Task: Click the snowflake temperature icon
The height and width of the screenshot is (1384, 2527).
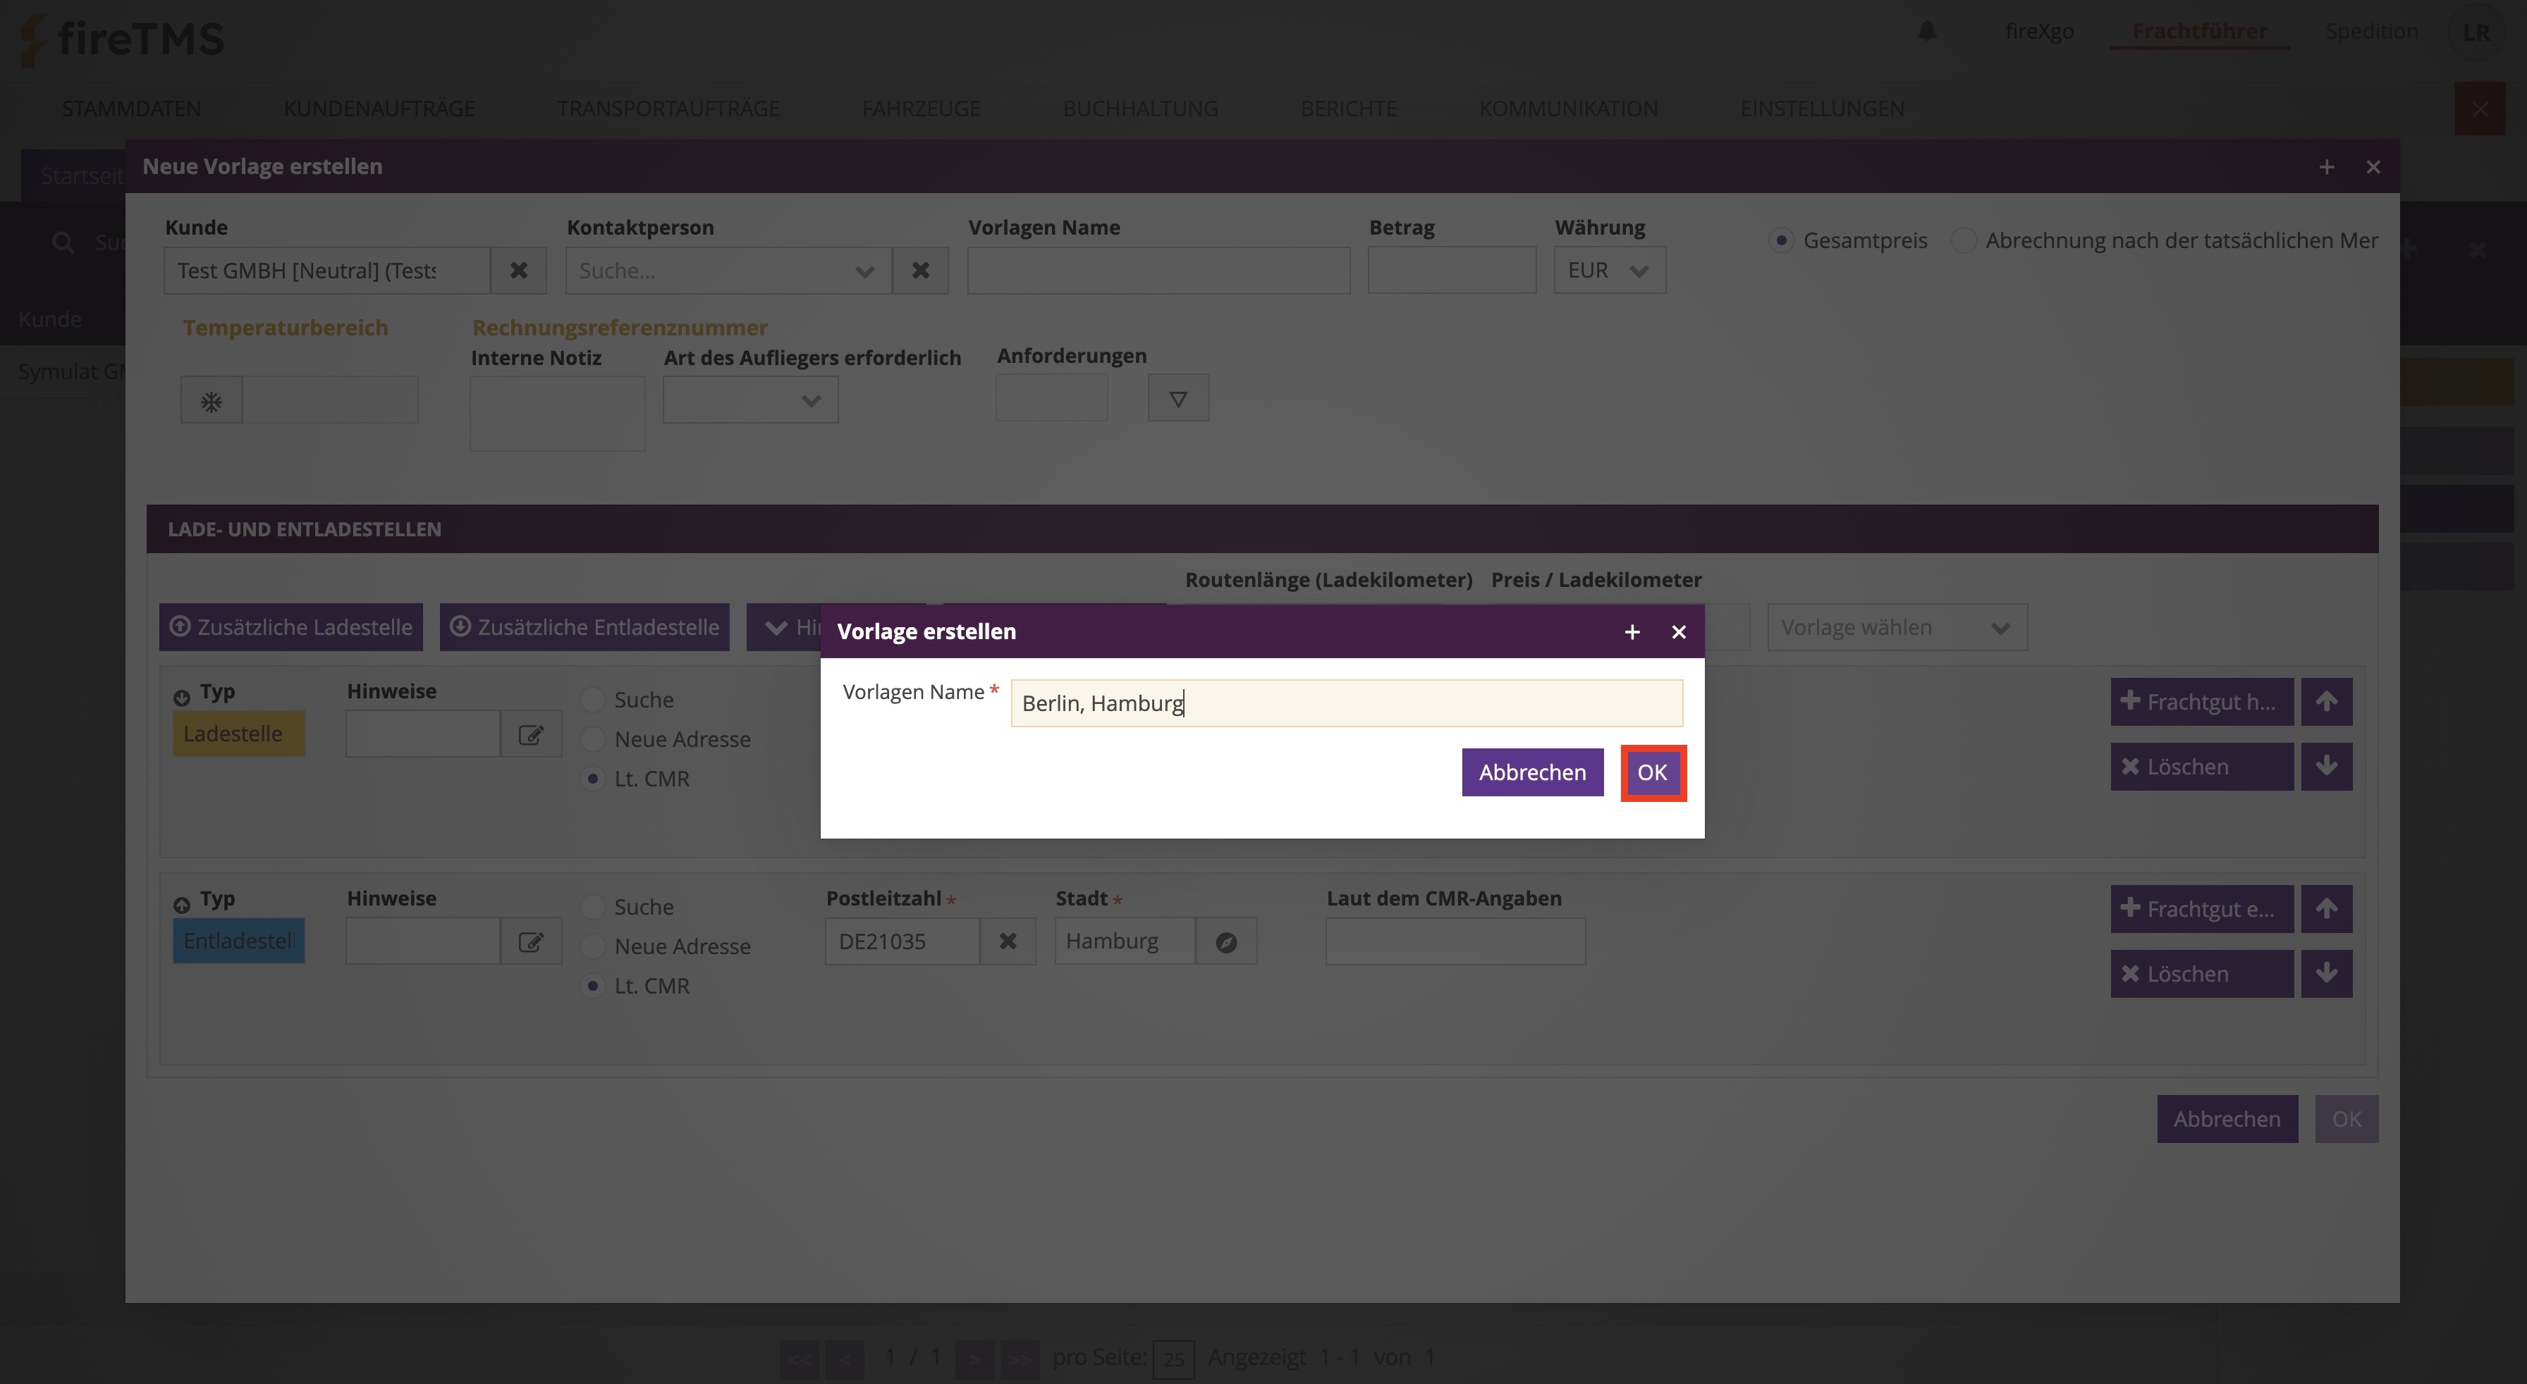Action: pos(211,401)
